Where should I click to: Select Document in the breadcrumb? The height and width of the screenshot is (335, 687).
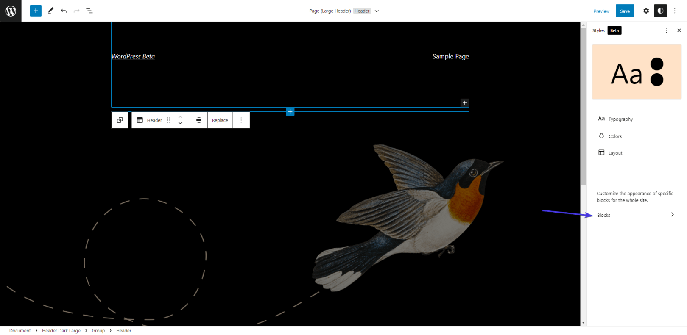20,331
